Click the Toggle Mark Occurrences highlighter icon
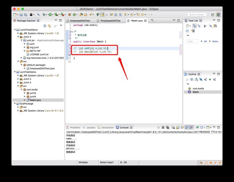This screenshot has width=234, height=182. [102, 14]
